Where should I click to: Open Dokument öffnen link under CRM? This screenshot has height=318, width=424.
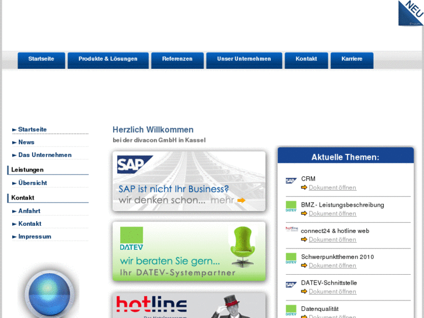[332, 187]
